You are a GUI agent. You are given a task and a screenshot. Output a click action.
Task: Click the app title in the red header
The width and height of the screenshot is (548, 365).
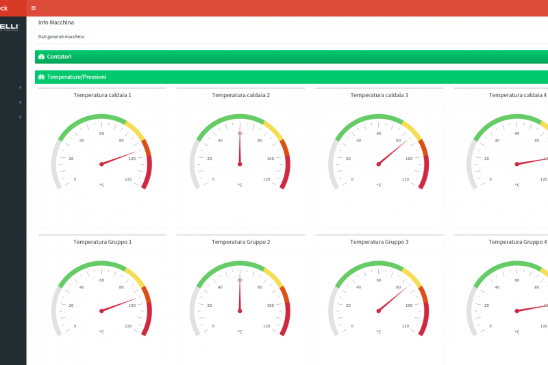pos(4,8)
